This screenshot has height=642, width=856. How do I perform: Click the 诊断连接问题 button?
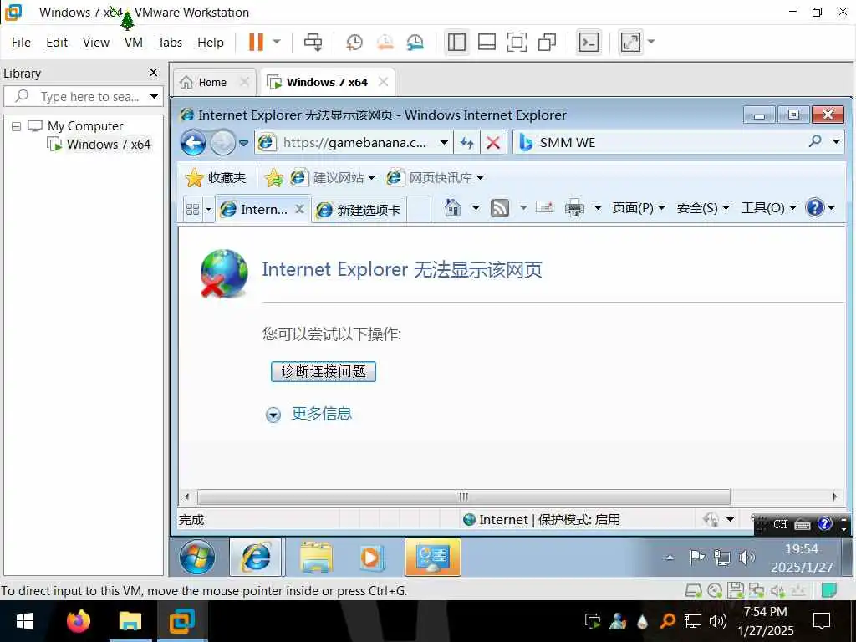(x=324, y=372)
